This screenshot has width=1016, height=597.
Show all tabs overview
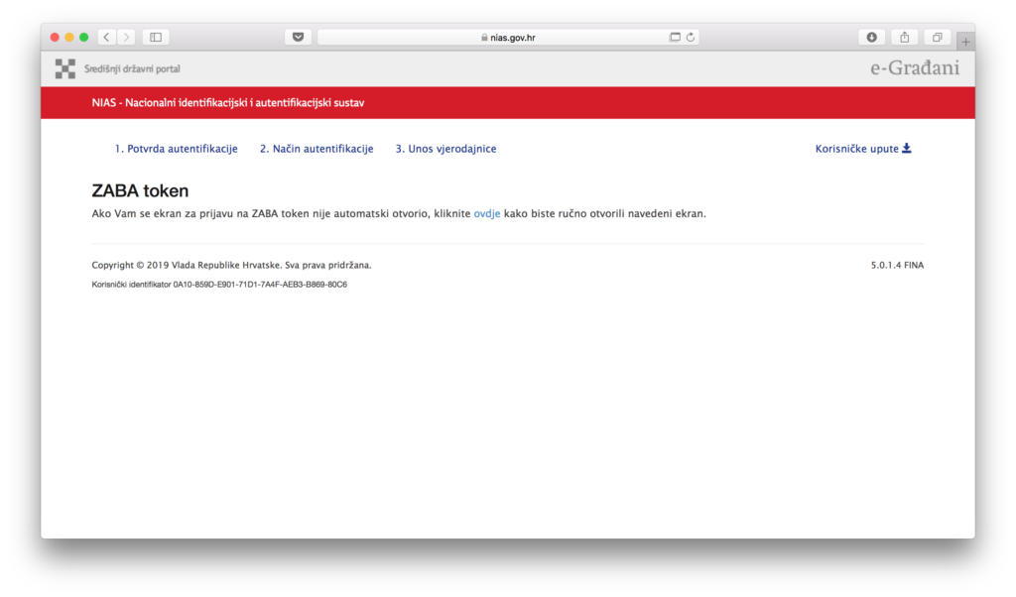937,38
